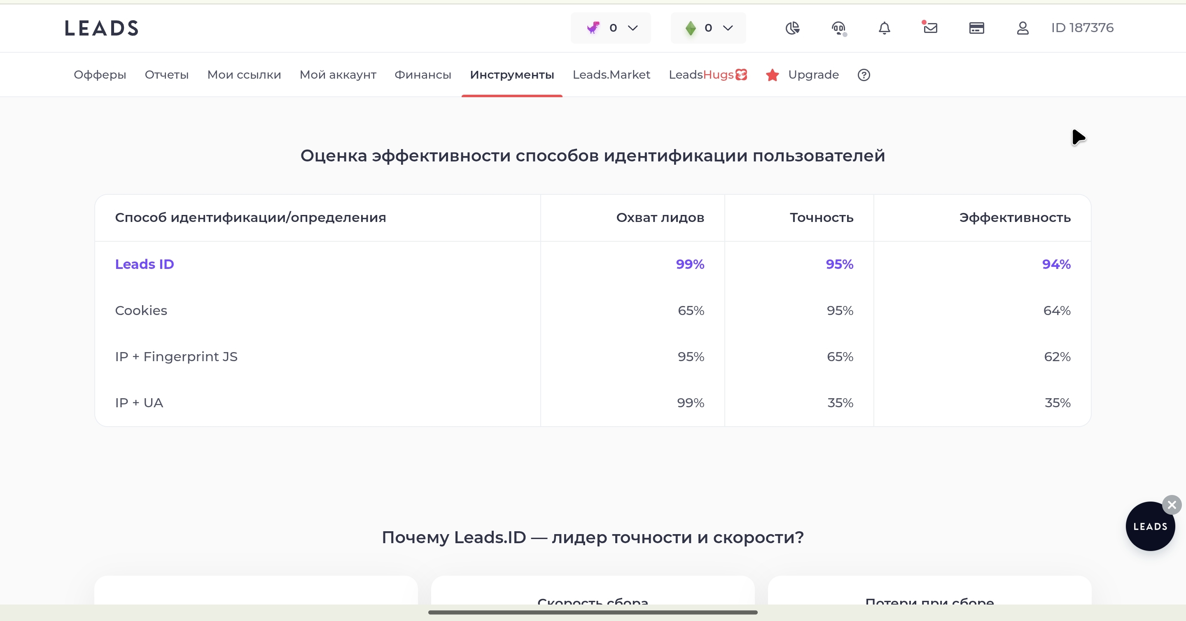Open the messages envelope icon
1186x621 pixels.
click(930, 28)
